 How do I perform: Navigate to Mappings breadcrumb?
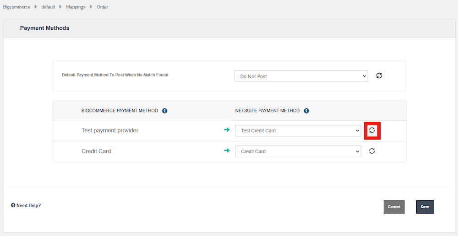76,7
